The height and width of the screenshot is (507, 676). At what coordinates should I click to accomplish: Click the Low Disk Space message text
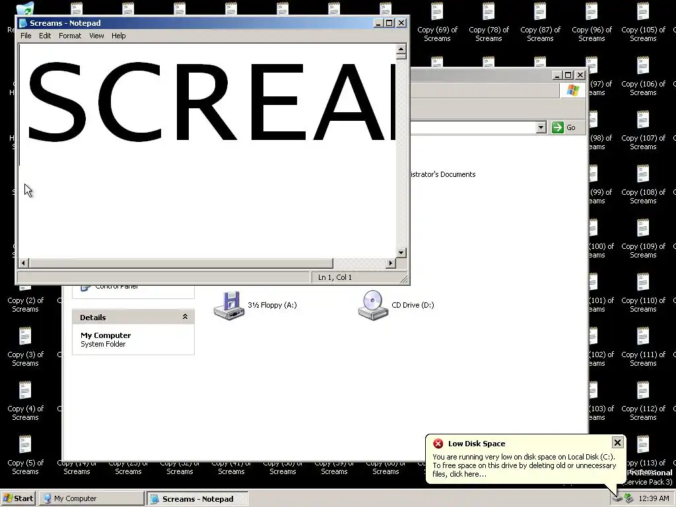(524, 465)
